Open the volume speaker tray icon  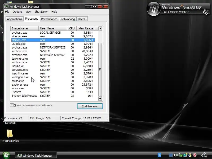(175, 155)
